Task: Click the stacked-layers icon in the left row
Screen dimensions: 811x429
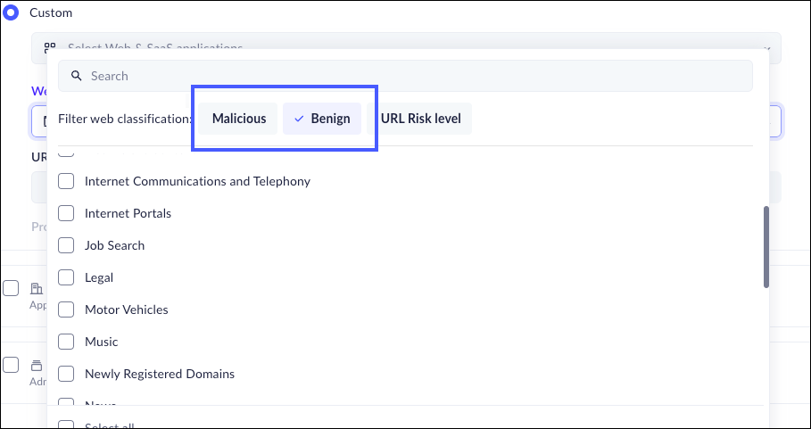Action: (x=37, y=365)
